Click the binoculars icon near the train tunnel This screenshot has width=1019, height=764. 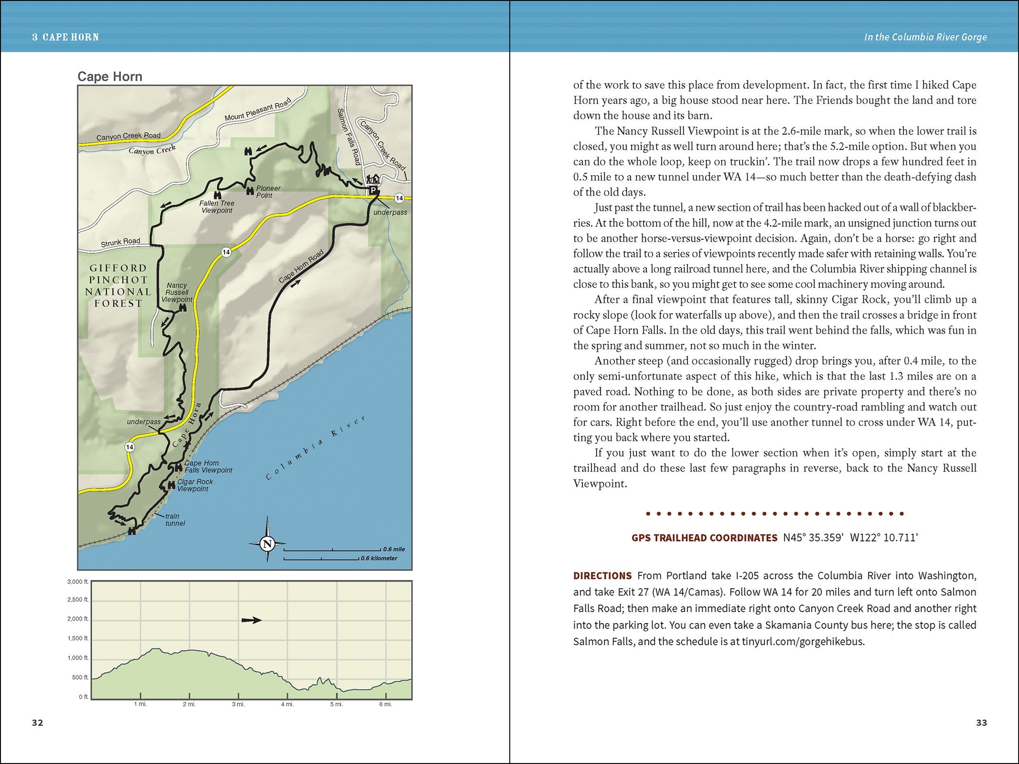click(132, 531)
